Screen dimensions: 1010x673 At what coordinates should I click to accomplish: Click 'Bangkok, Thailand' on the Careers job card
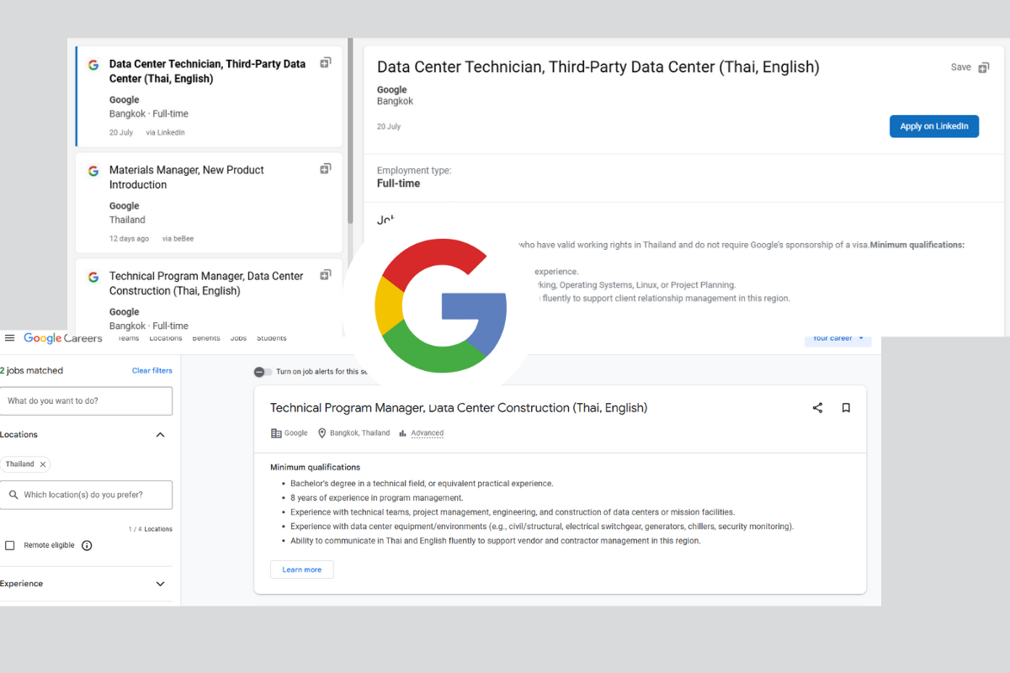[x=360, y=433]
